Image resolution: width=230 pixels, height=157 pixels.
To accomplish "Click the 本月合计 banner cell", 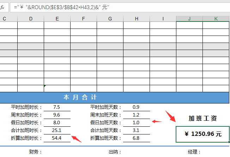I will pos(114,98).
